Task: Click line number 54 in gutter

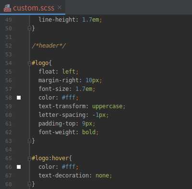Action: click(x=9, y=63)
